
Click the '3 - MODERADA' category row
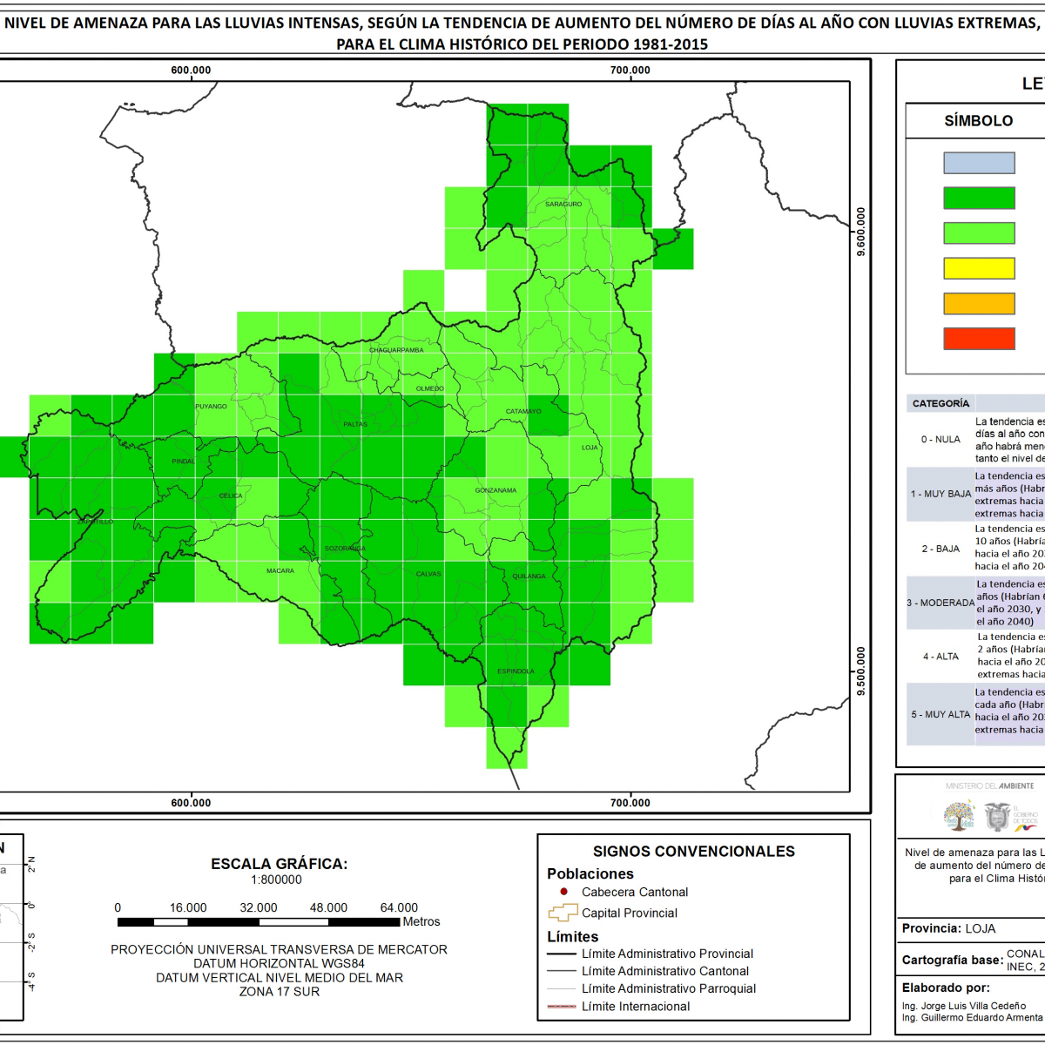click(975, 603)
